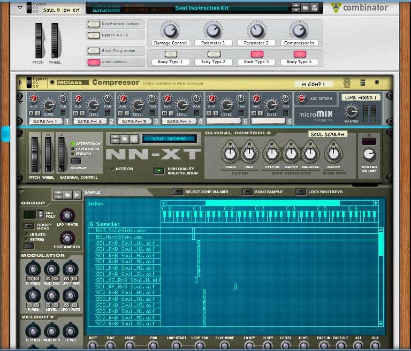Click the W button under the F.FREQ modulation knob

point(29,278)
